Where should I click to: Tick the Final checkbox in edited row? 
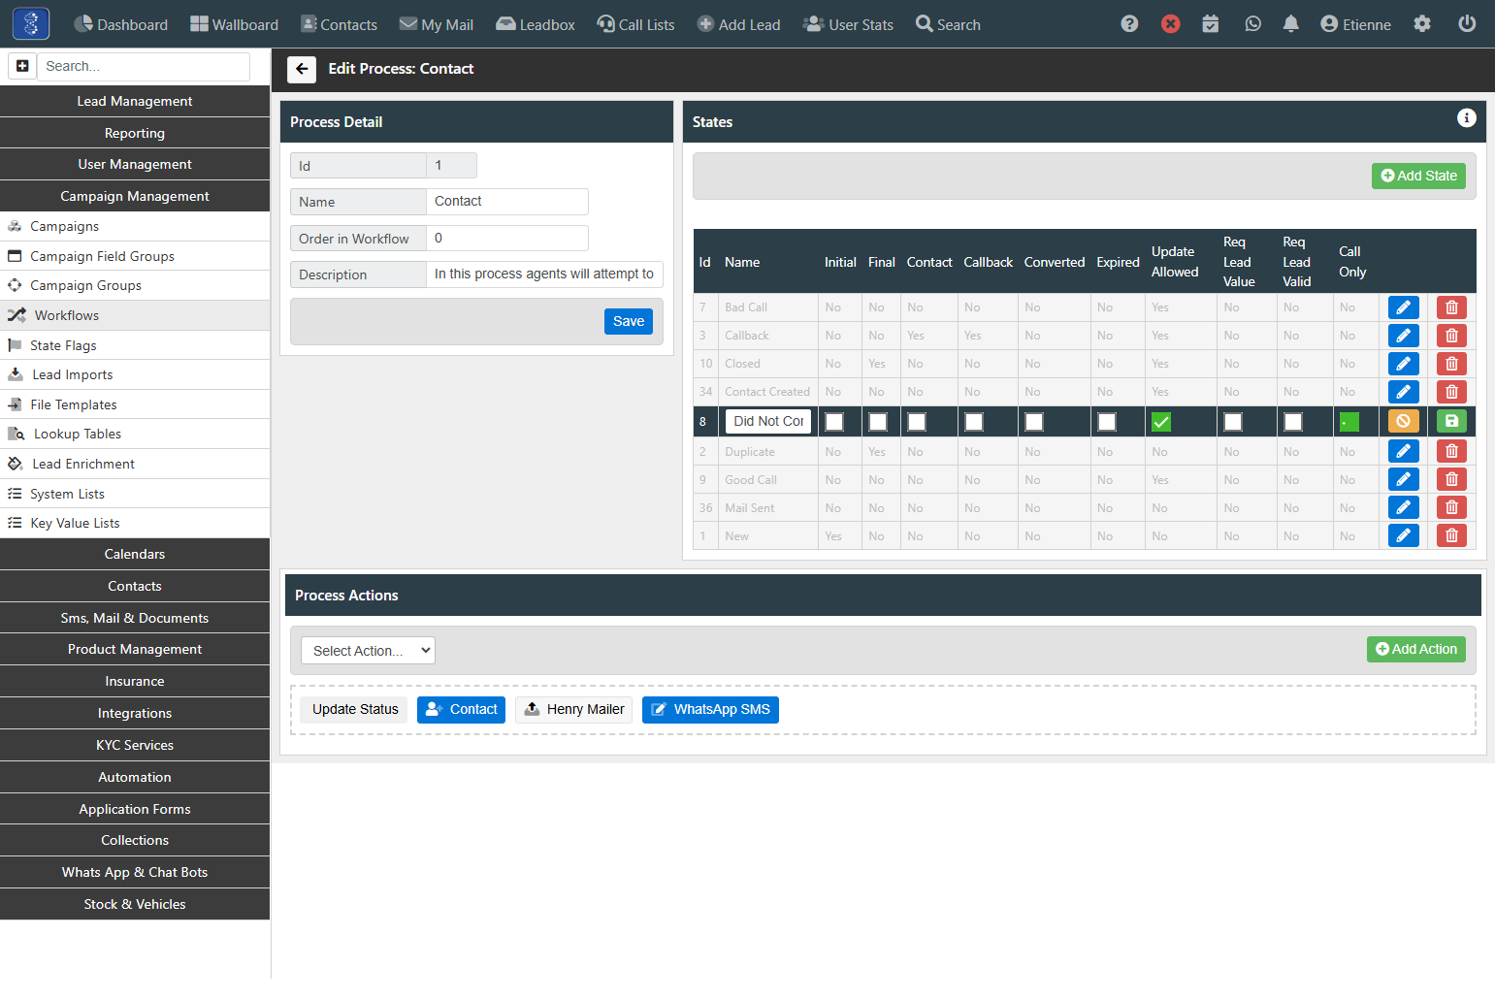(x=878, y=422)
